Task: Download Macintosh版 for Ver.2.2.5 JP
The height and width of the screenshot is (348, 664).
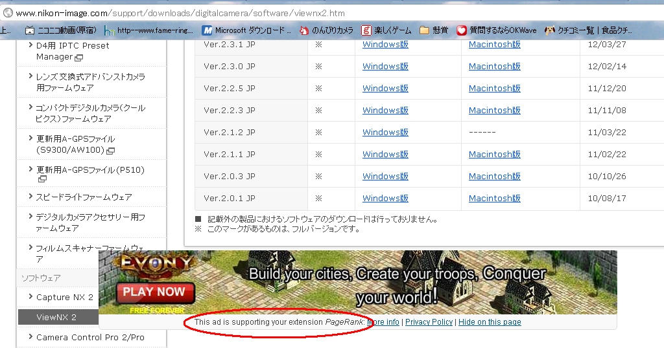Action: point(495,88)
